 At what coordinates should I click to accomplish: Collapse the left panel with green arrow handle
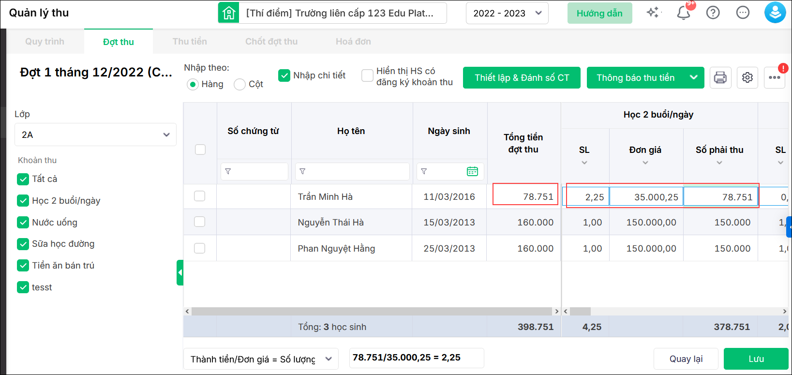coord(180,272)
